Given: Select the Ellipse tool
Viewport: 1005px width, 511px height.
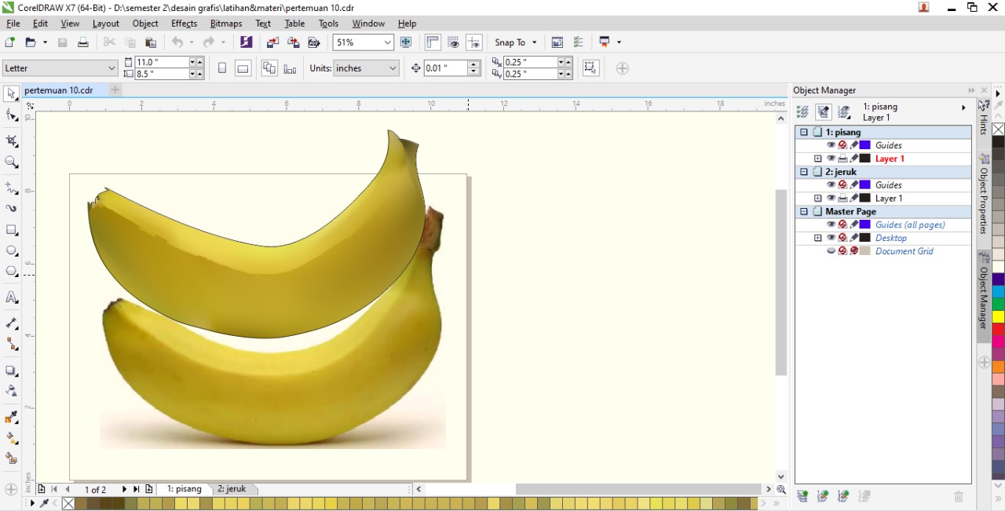Looking at the screenshot, I should [x=11, y=250].
